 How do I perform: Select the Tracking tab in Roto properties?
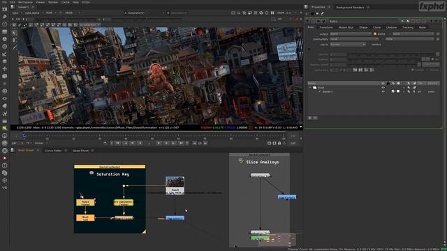pos(408,27)
